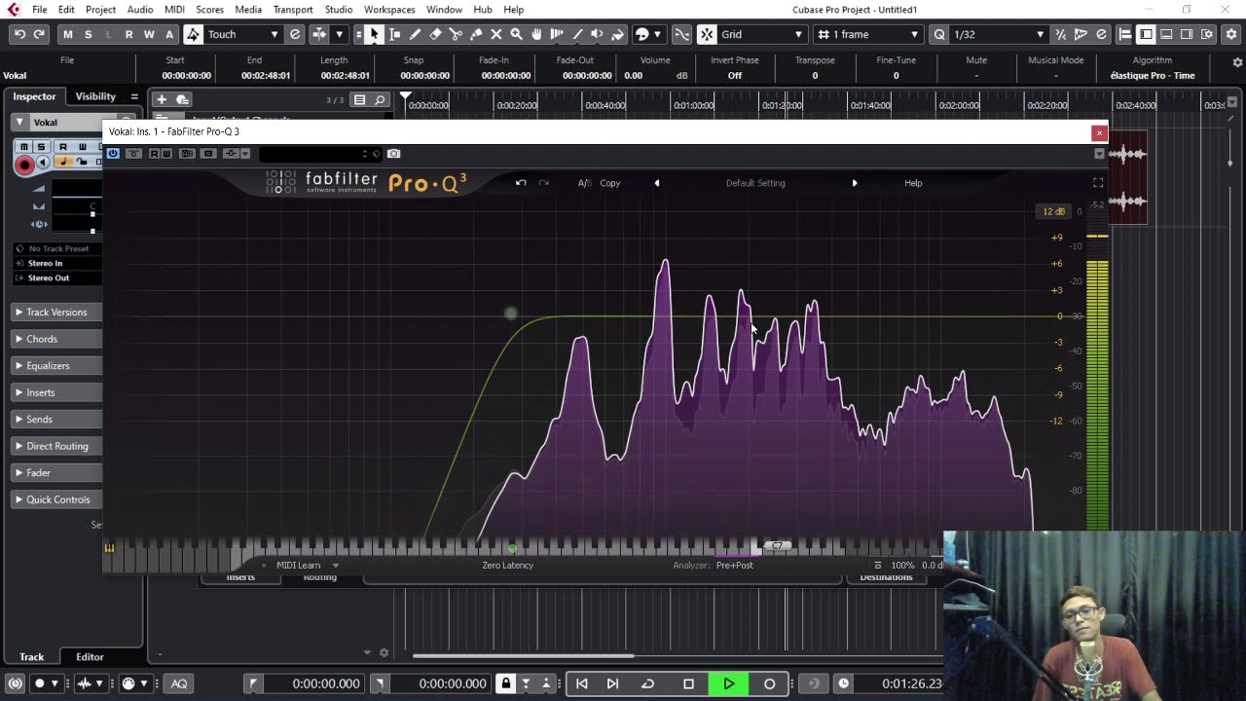Enable record on Vokal track inspector

24,165
